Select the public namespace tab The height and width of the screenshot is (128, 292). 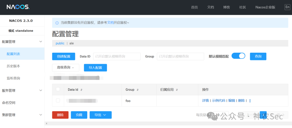[60, 43]
